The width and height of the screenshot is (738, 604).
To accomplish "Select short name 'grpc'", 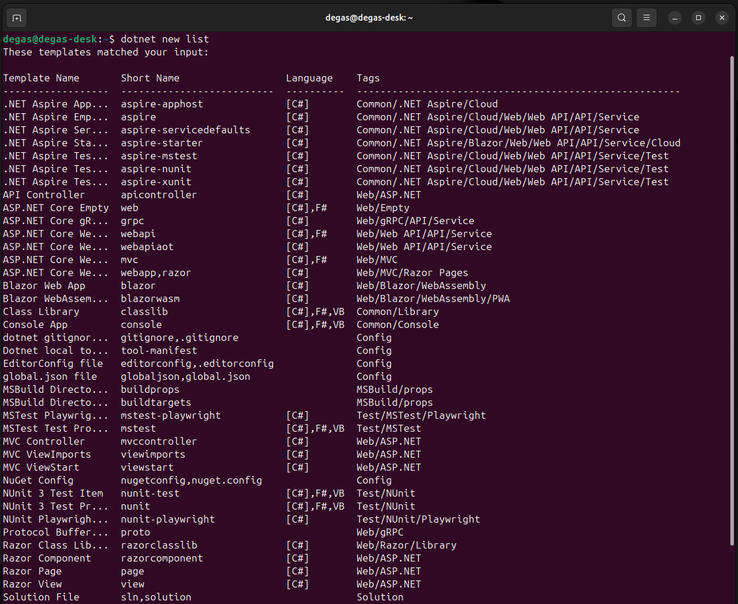I will [x=133, y=221].
